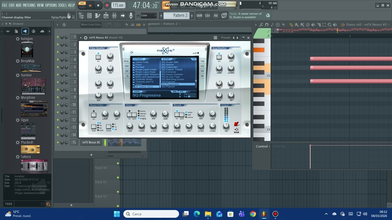Select the Mute tool in piano roll
This screenshot has height=220, width=392.
(313, 25)
